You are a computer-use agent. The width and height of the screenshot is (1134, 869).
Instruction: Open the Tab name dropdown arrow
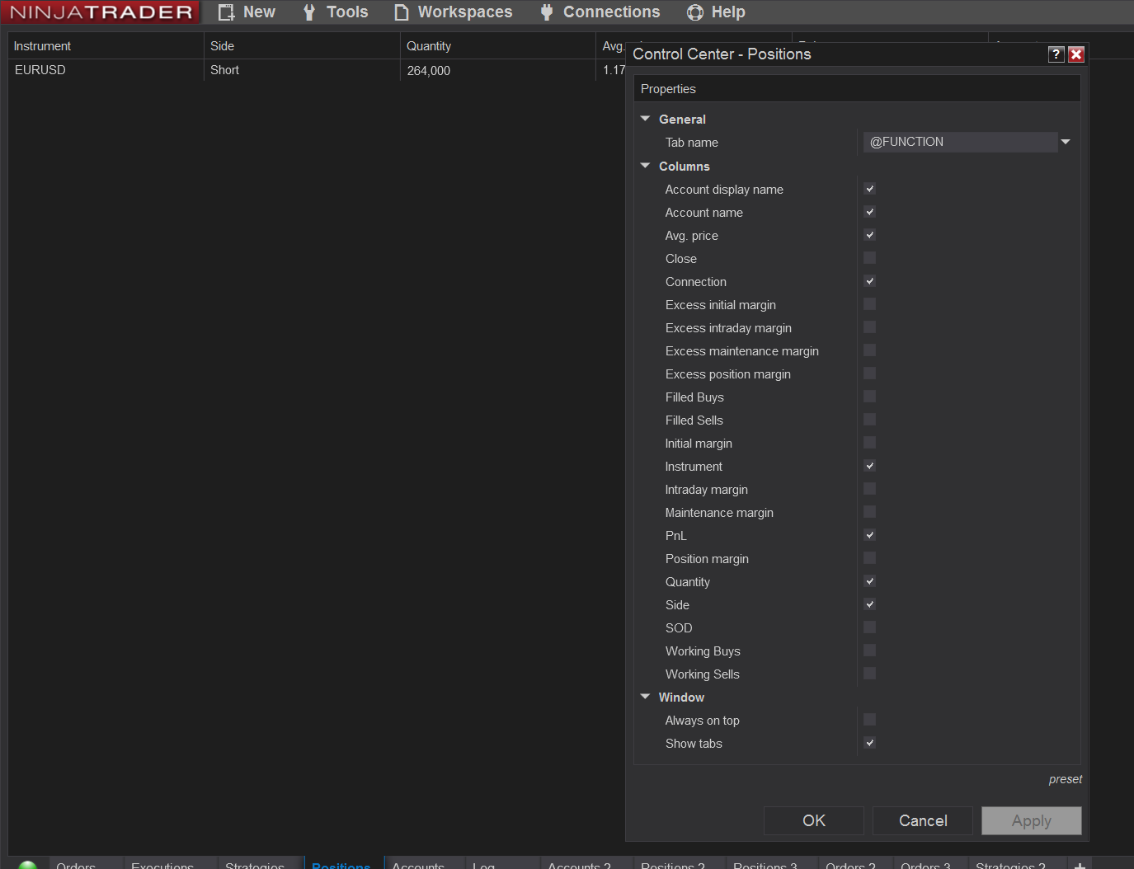click(x=1066, y=142)
